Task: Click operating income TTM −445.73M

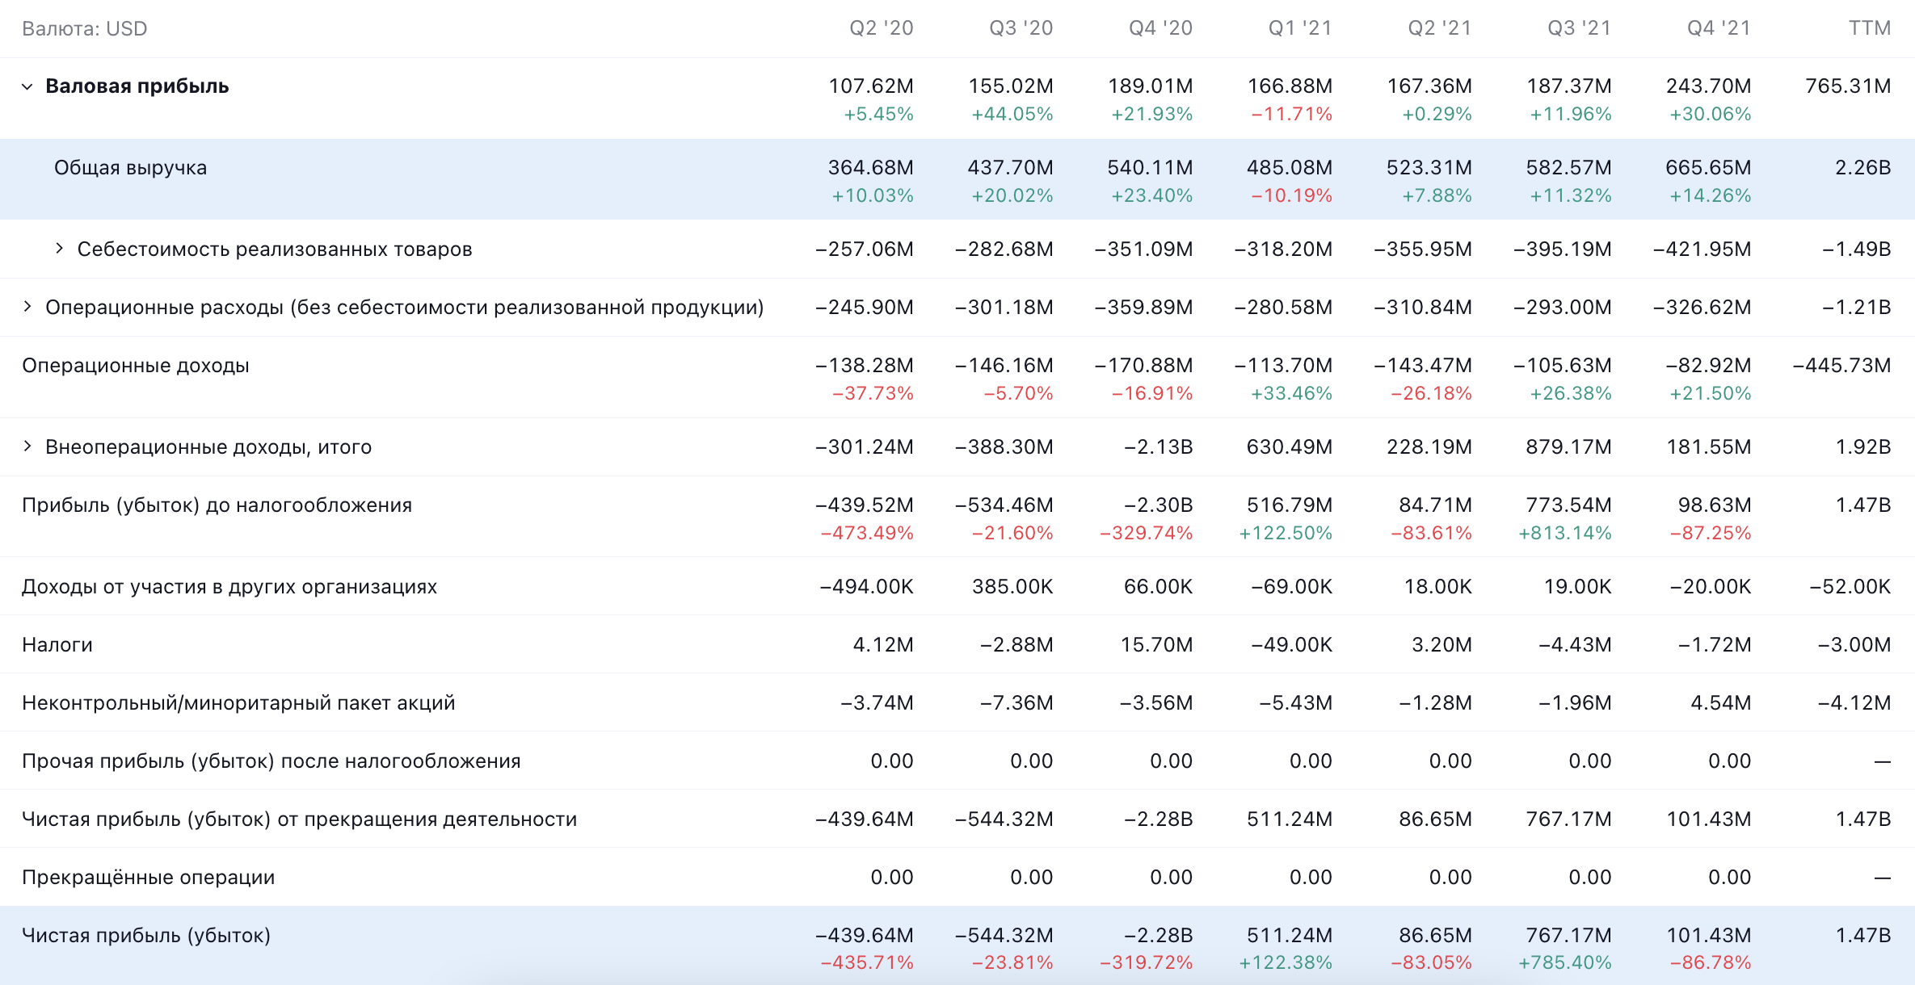Action: point(1842,365)
